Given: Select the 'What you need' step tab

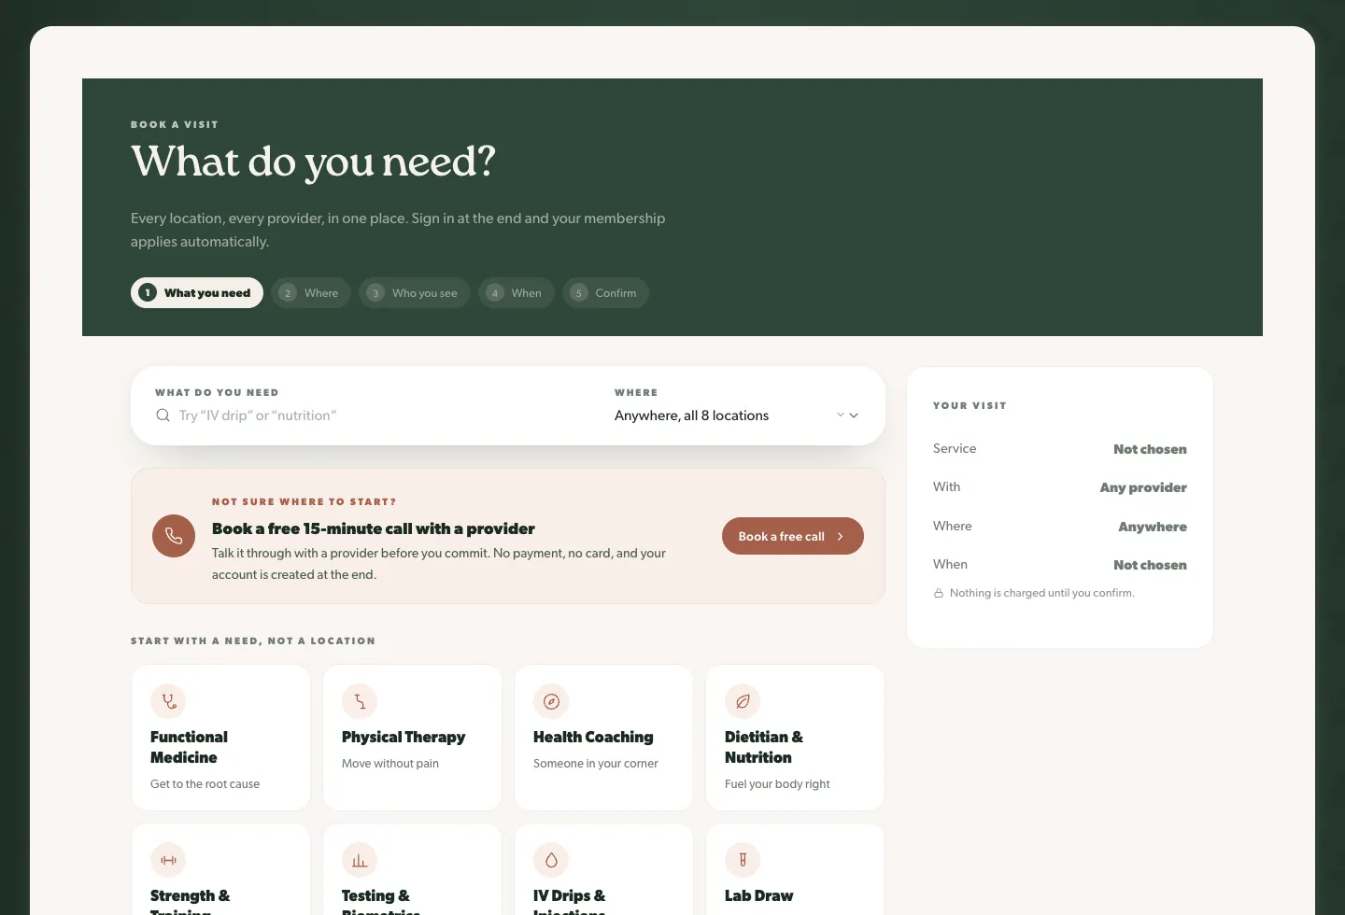Looking at the screenshot, I should pos(197,293).
